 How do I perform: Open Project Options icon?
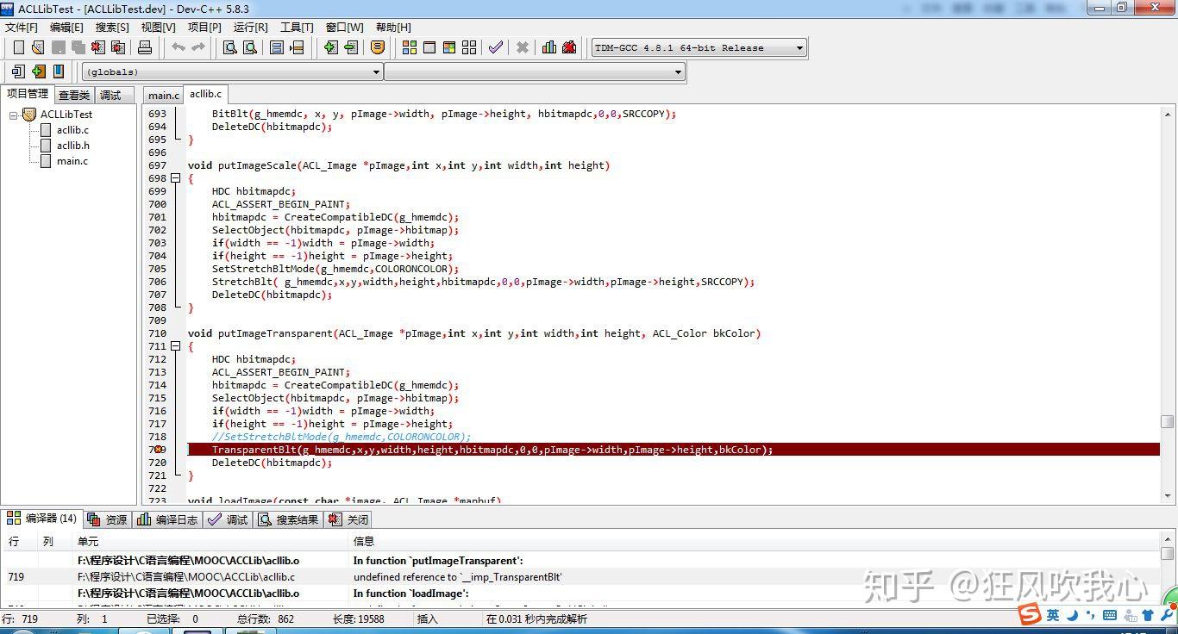tap(378, 47)
